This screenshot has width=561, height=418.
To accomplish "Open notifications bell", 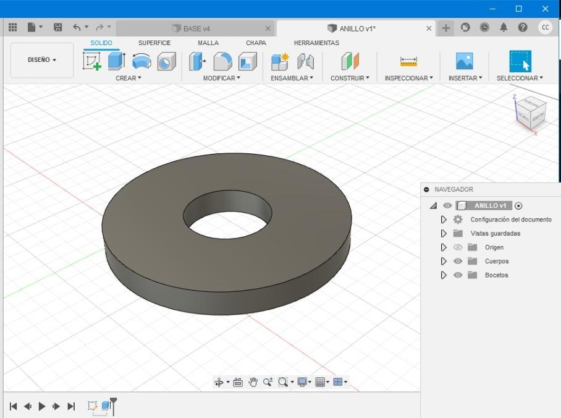I will click(504, 27).
